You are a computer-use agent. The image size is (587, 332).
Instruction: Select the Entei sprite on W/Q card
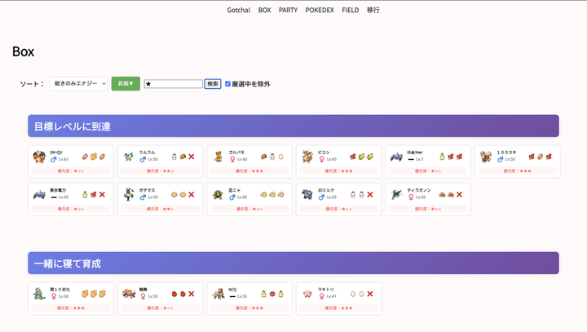click(218, 294)
